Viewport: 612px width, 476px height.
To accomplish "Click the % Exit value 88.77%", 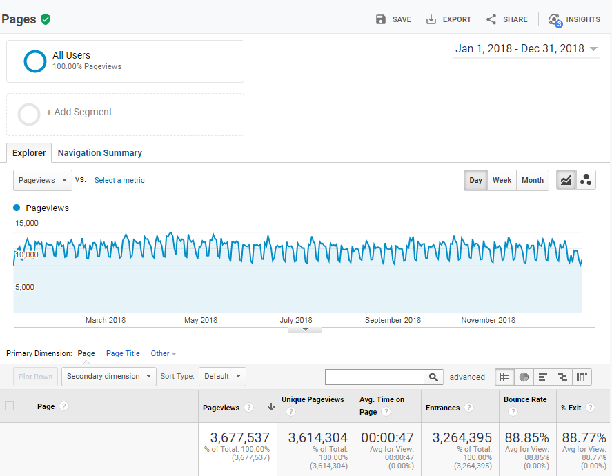I will click(584, 437).
